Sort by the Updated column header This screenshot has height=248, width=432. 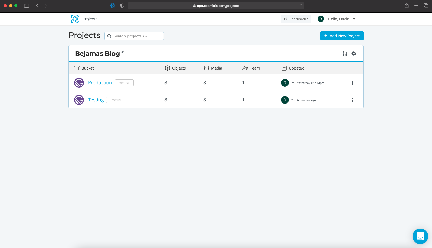pos(293,68)
